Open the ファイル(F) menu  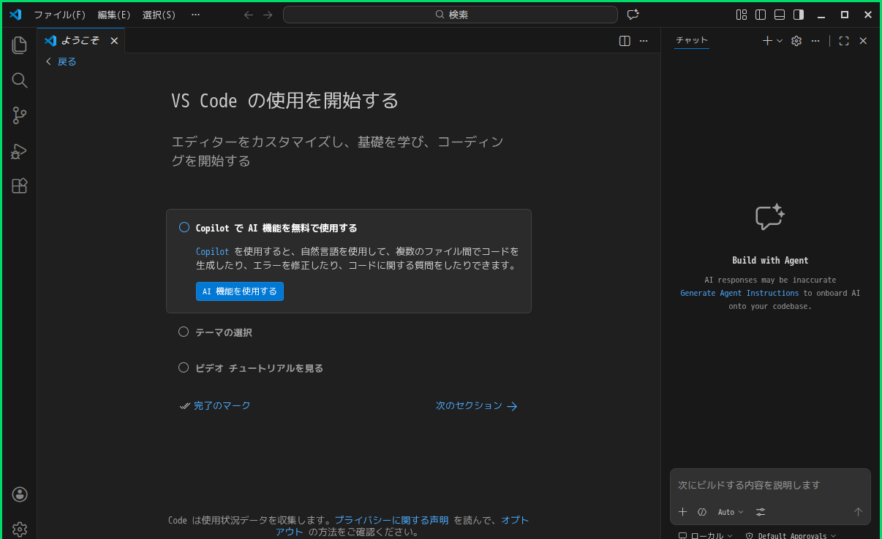(x=59, y=15)
